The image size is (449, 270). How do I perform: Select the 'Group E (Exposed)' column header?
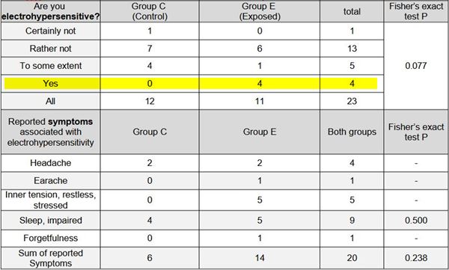(260, 11)
